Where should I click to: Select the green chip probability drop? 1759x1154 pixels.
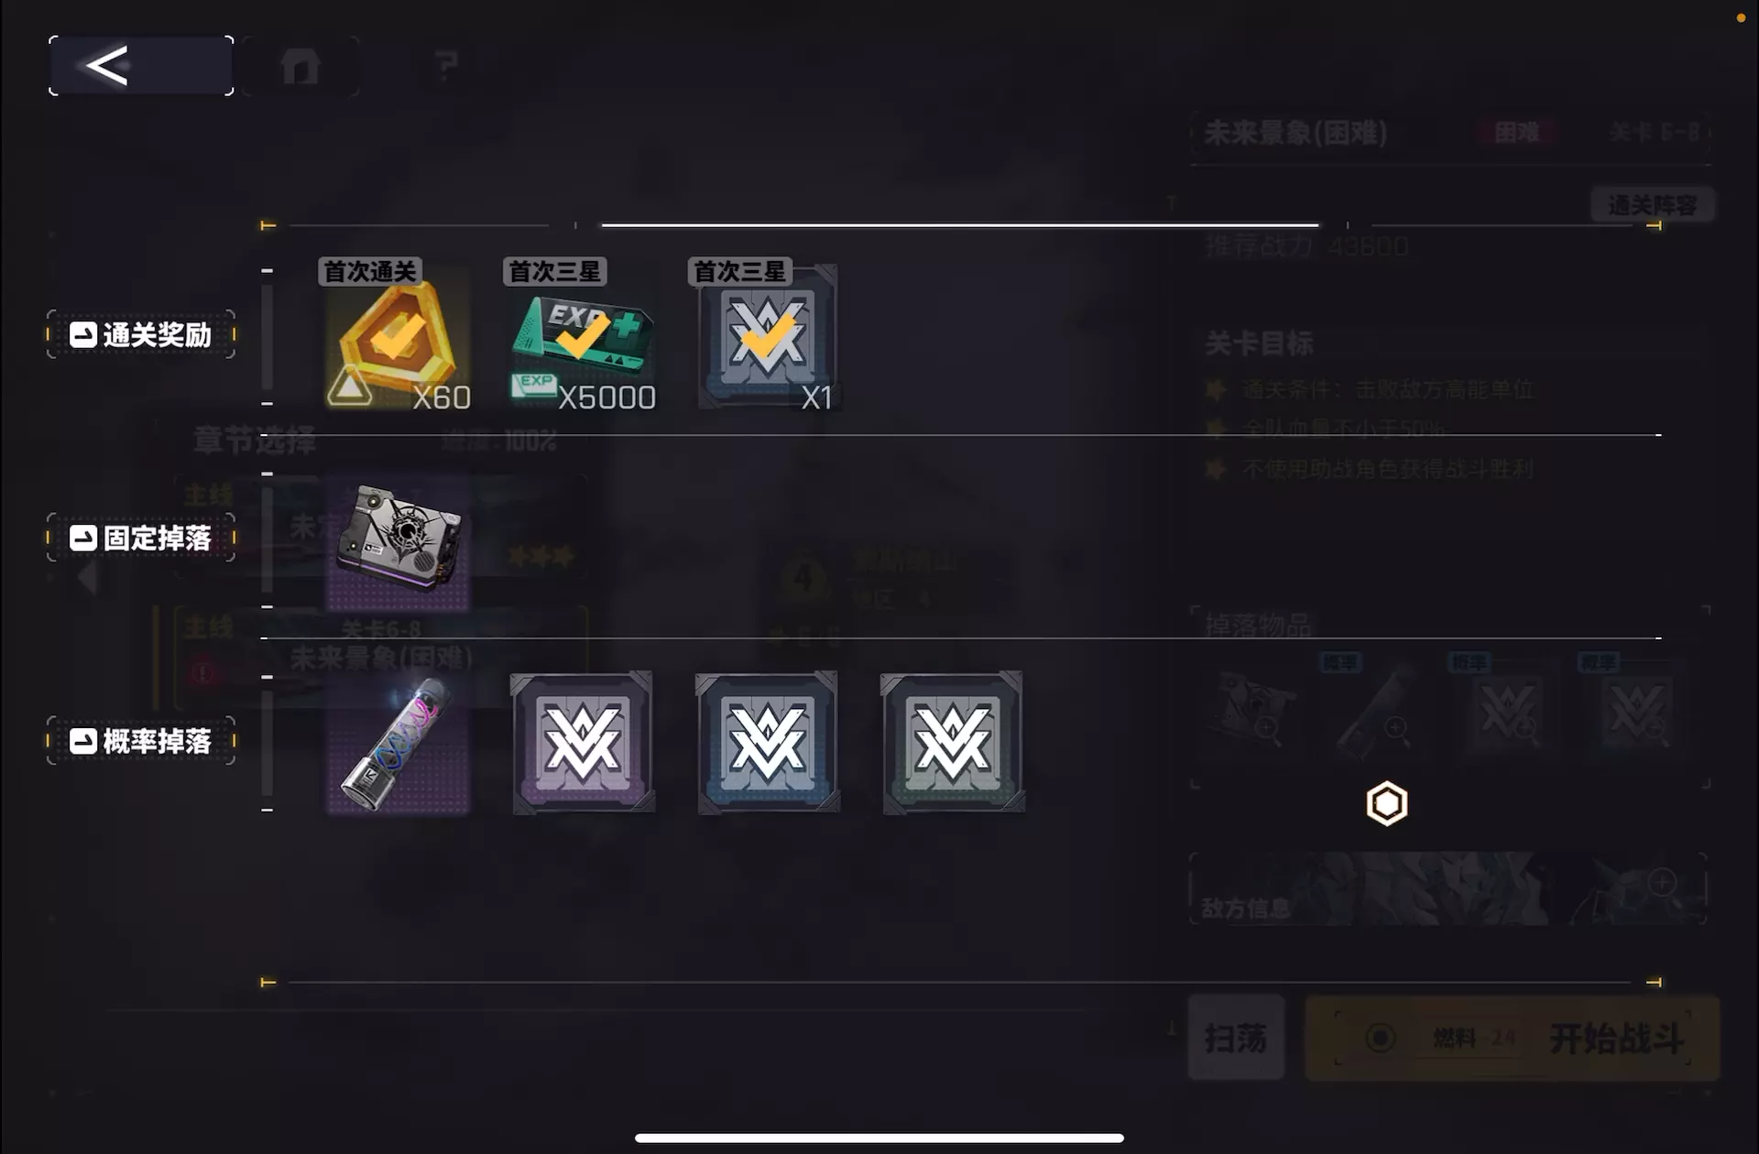[x=953, y=743]
